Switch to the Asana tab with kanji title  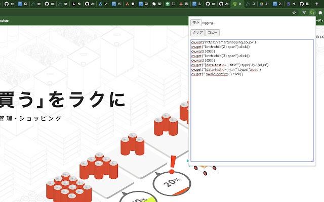click(x=183, y=4)
